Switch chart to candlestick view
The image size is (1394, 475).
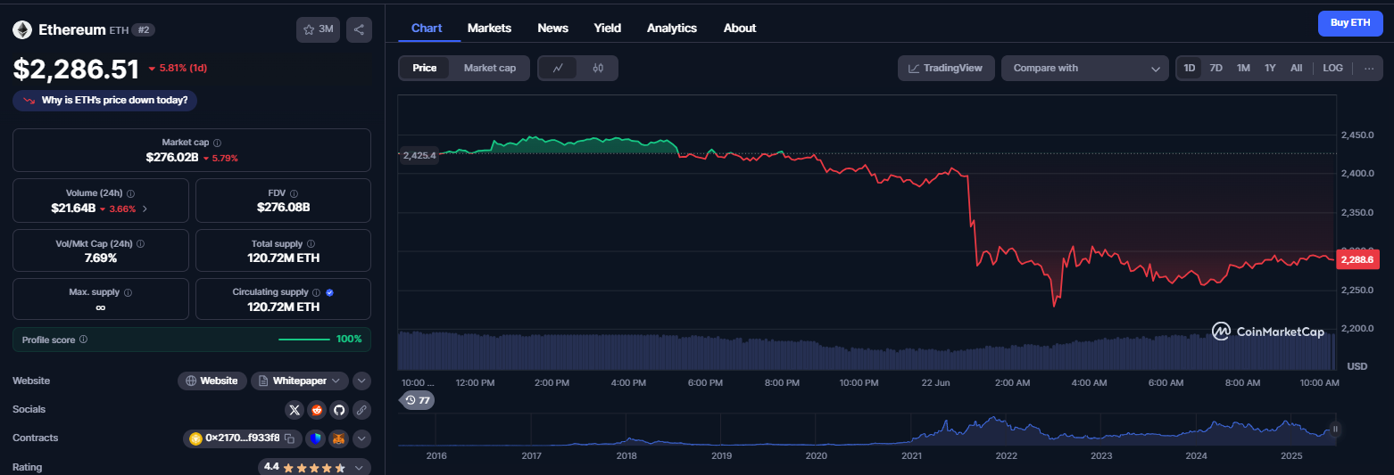point(598,68)
